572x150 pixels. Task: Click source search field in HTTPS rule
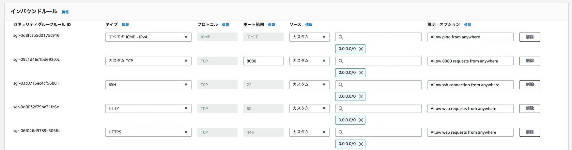coord(379,132)
